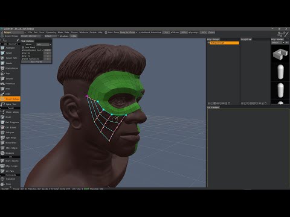Screen dimensions: 290x217
Task: Select the Brush tweak tool
Action: point(10,117)
